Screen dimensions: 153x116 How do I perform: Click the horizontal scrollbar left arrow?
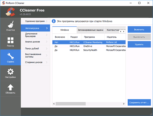(54, 104)
